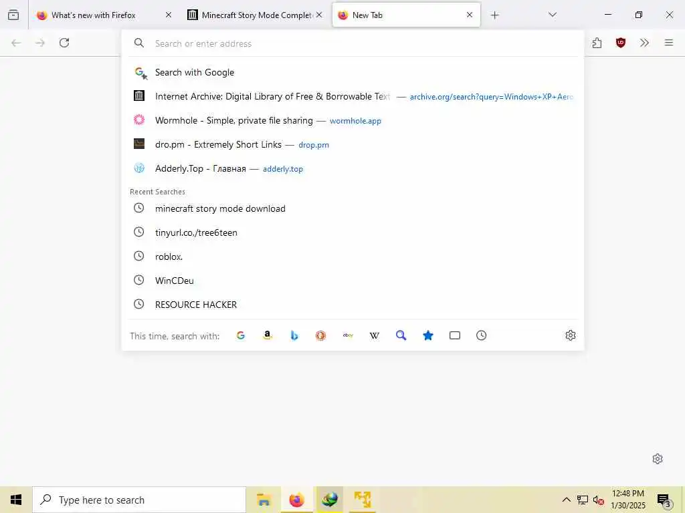Open the Extensions puzzle icon

(597, 43)
